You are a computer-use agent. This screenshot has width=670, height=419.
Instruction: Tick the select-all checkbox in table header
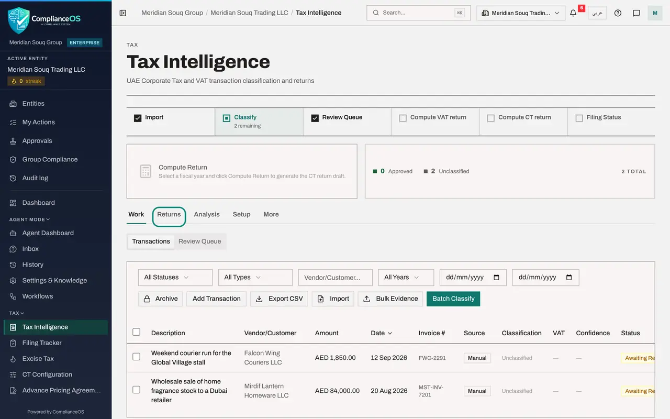pos(137,332)
